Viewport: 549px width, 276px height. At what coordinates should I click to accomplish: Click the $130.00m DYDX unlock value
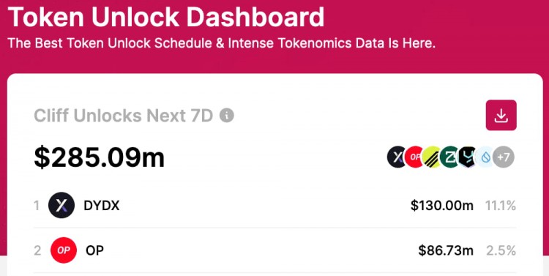coord(442,206)
